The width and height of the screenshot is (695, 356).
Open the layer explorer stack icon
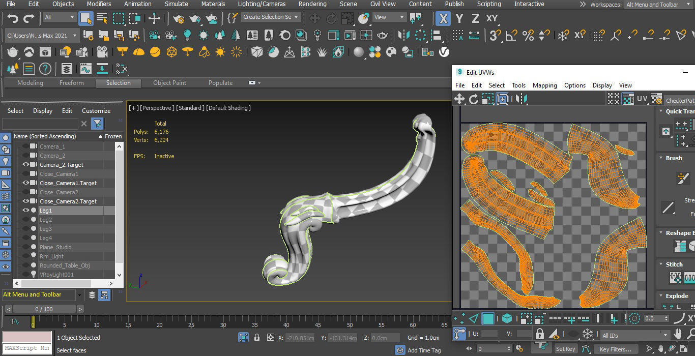point(67,69)
